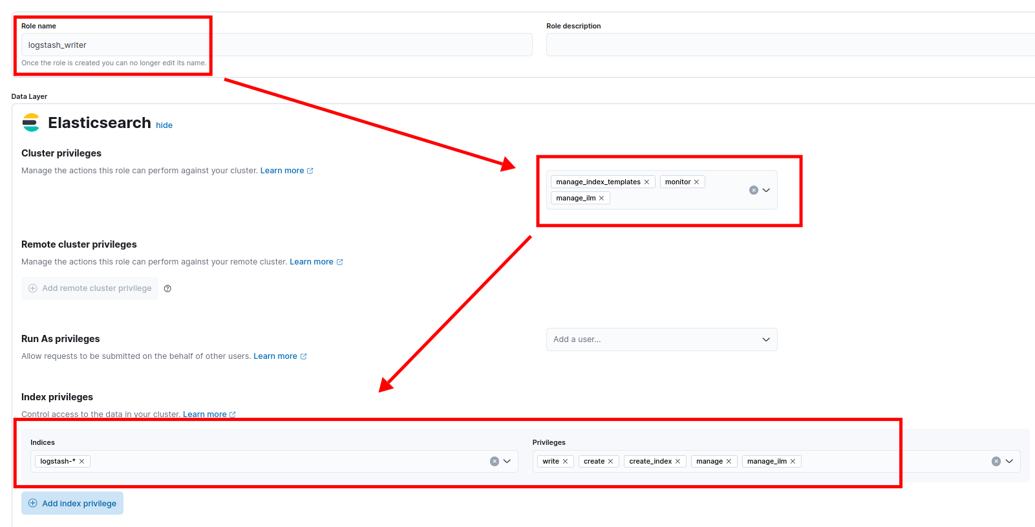Clear all index Privileges selections
Screen dimensions: 1035x527
996,462
